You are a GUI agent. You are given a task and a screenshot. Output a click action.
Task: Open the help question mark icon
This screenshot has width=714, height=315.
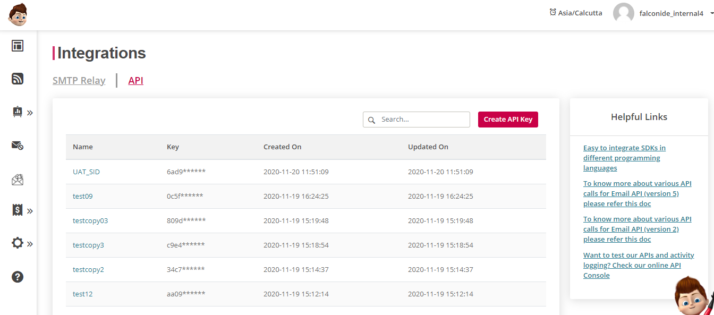point(18,277)
